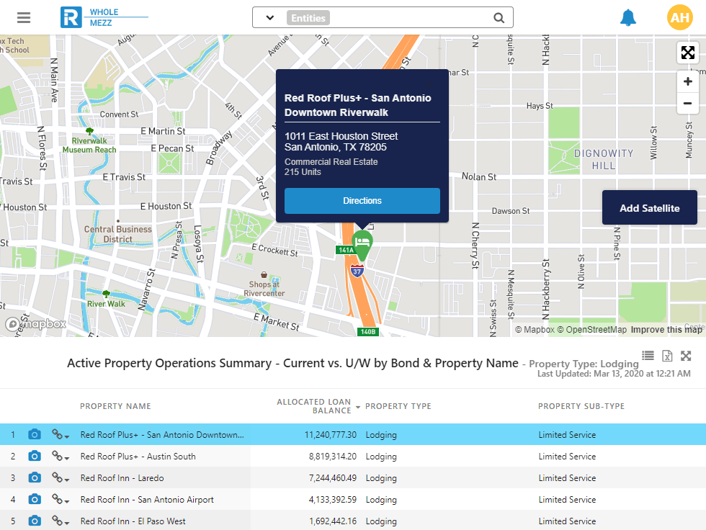Click the Mapbox logo on the map
The width and height of the screenshot is (706, 530).
point(36,323)
